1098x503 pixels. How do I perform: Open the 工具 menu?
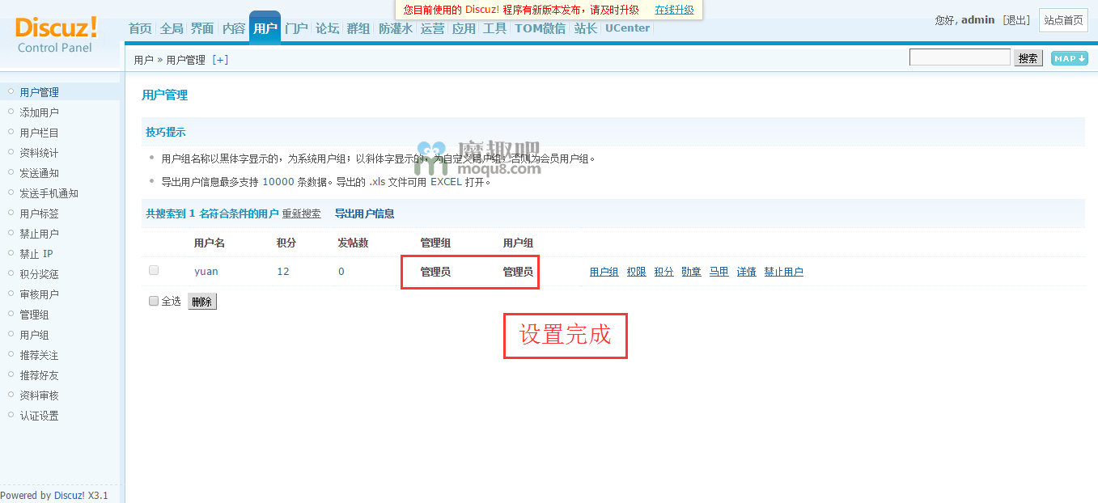494,28
